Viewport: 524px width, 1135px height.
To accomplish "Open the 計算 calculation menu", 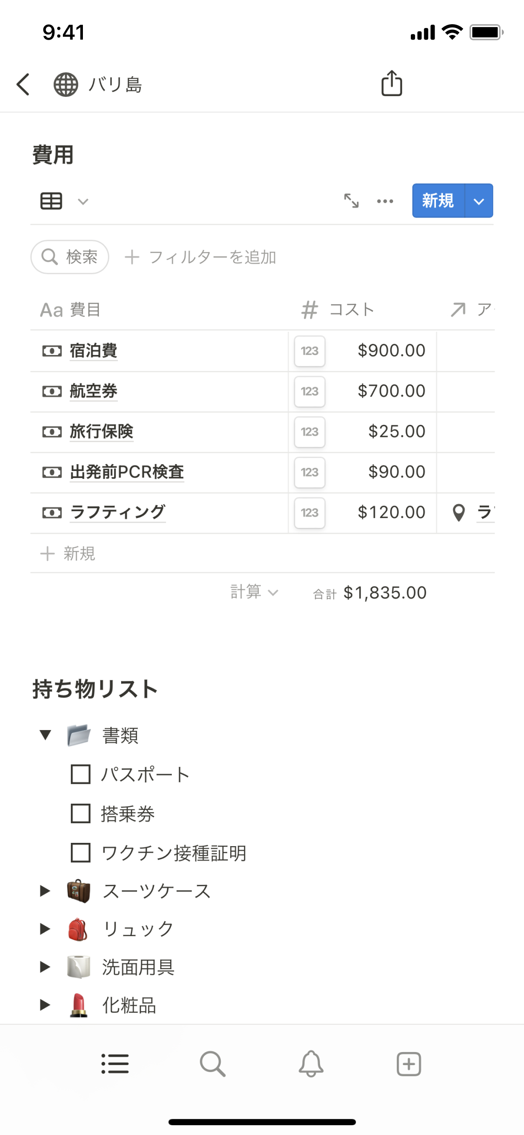I will point(254,592).
